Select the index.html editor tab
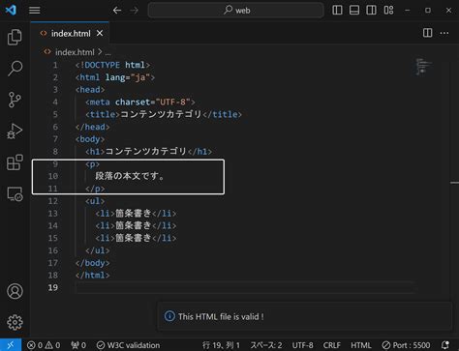The width and height of the screenshot is (459, 351). coord(71,33)
